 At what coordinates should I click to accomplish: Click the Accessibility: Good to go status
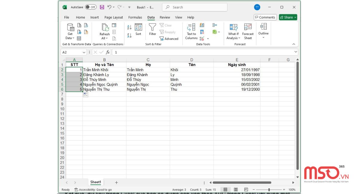click(93, 190)
